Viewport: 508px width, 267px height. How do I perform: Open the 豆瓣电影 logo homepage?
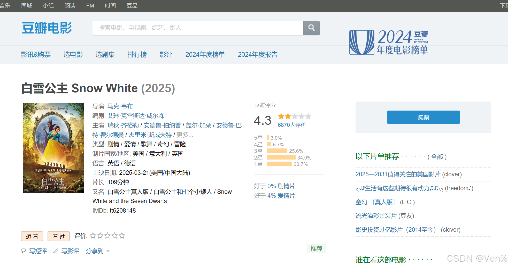pos(47,28)
